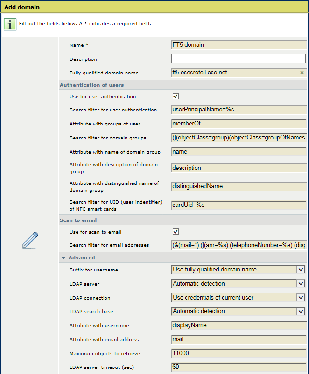This screenshot has height=374, width=309.
Task: Click the empty Description field
Action: point(239,59)
